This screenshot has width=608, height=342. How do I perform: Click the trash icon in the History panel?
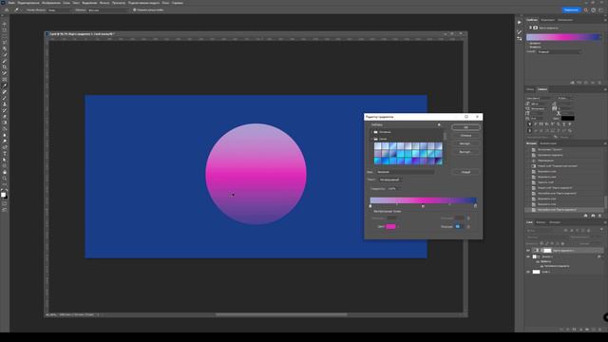(599, 216)
